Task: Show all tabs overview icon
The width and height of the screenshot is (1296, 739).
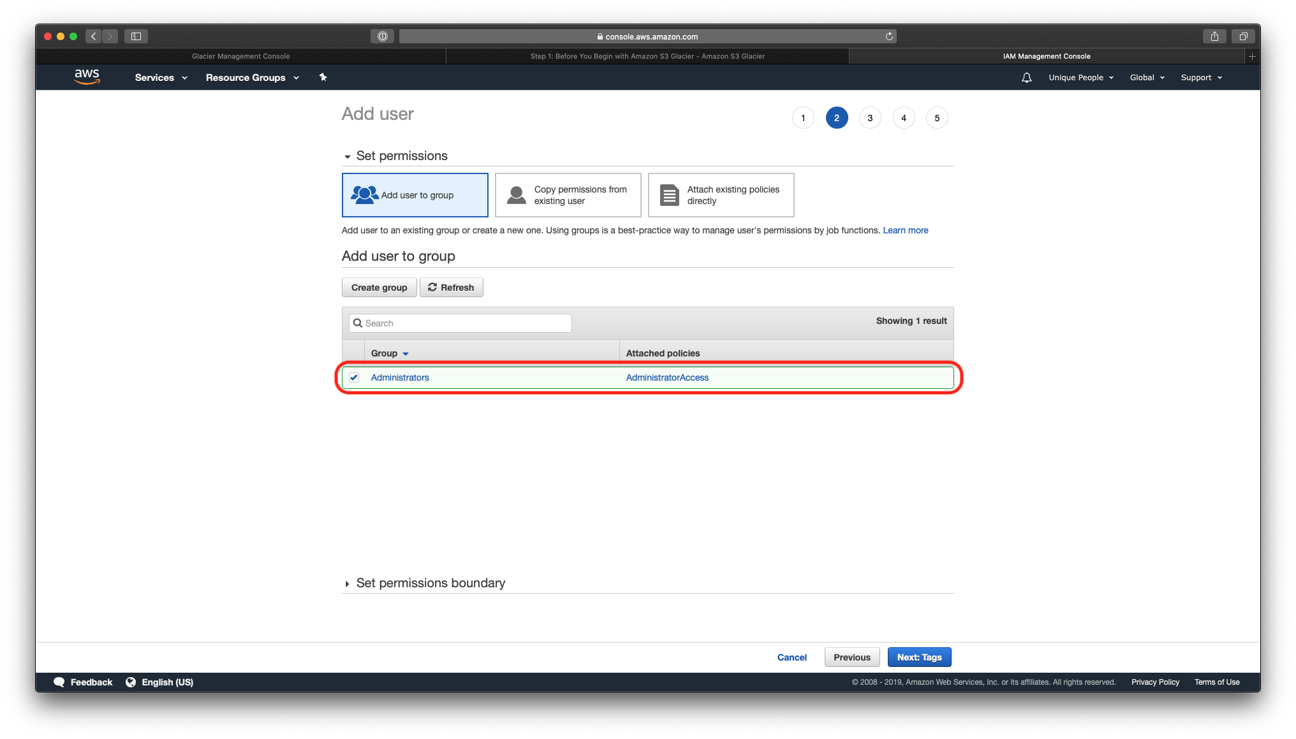Action: [x=1243, y=36]
